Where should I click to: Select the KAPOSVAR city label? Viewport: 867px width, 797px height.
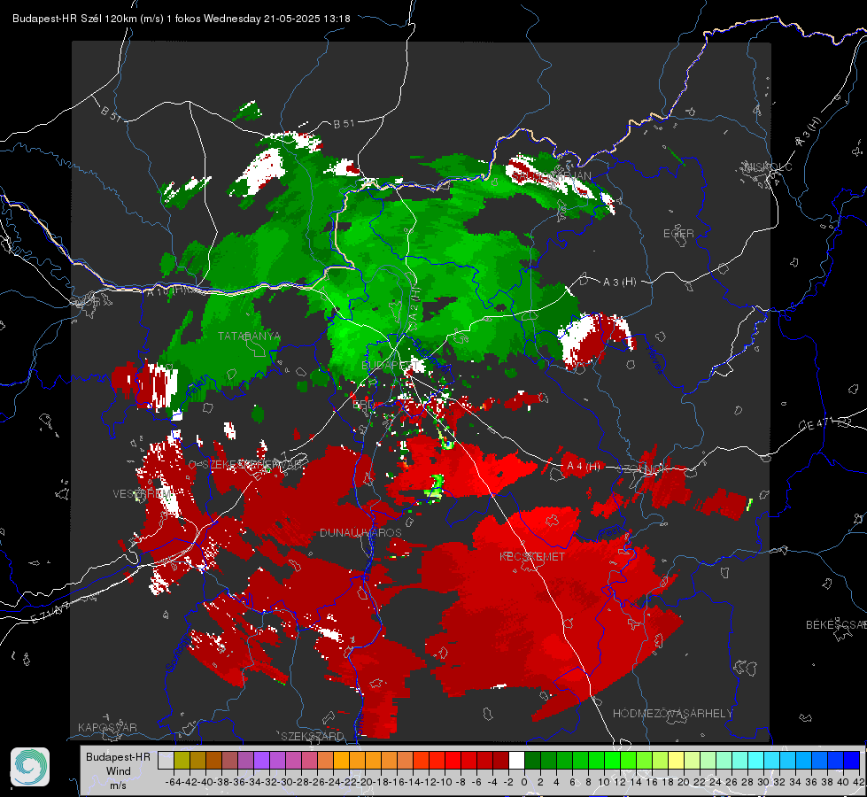[x=107, y=727]
